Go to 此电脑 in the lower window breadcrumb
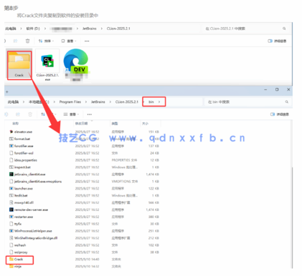Screen dimensions: 302x276 (13, 102)
